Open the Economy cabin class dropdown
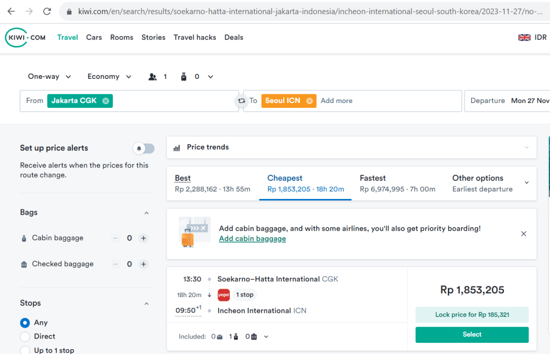Image resolution: width=550 pixels, height=354 pixels. pos(109,77)
